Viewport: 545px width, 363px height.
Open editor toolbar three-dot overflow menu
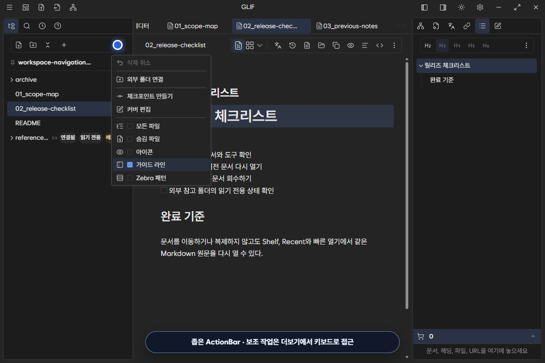[x=394, y=45]
